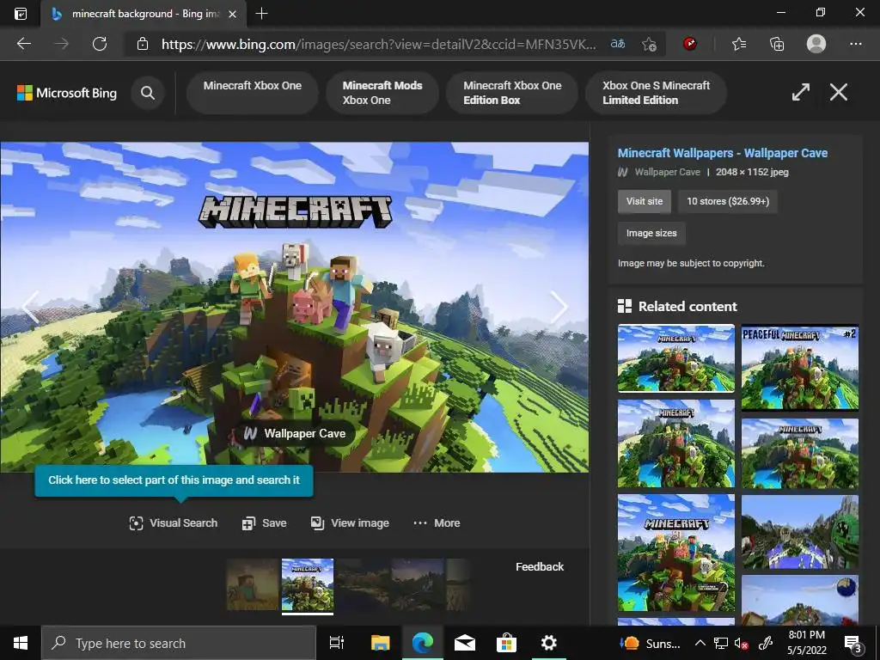Select the Minecraft Xbox One suggestion chip
880x660 pixels.
pyautogui.click(x=253, y=93)
